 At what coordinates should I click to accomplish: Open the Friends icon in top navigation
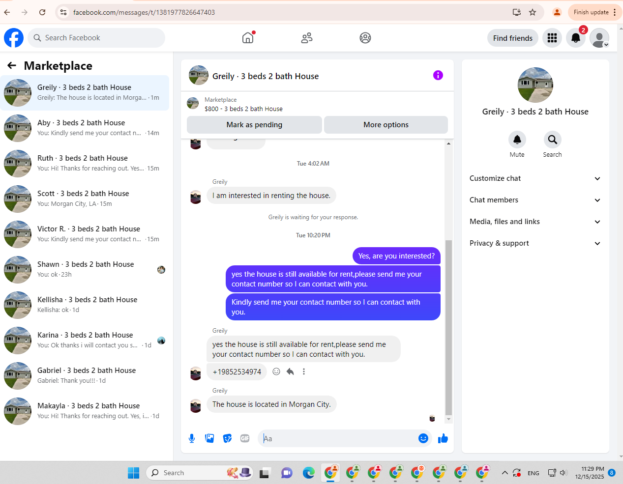pos(307,38)
